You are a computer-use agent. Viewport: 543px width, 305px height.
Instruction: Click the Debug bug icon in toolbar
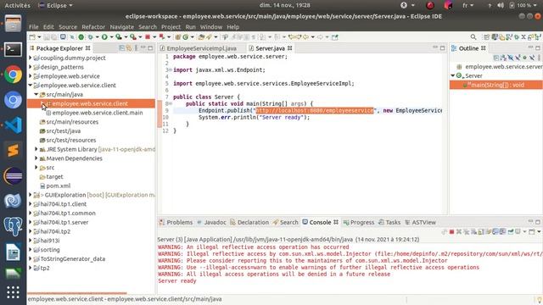click(x=91, y=37)
